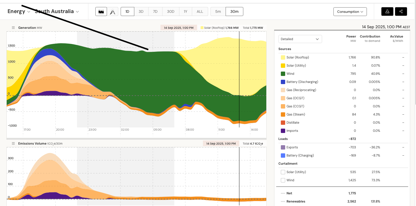Click the share icon button
This screenshot has height=206, width=416.
tap(401, 12)
